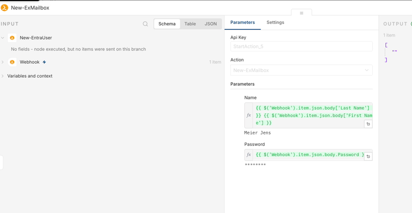This screenshot has height=213, width=412.
Task: Click the lightning trigger icon beside Webhook
Action: pyautogui.click(x=44, y=62)
